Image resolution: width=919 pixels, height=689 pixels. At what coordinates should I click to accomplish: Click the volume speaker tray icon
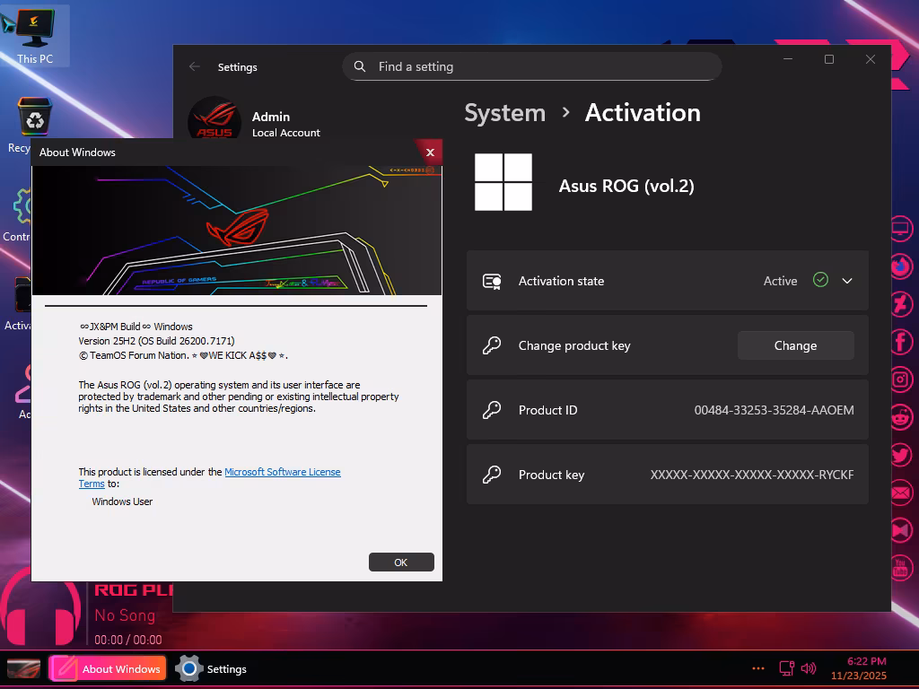pos(808,668)
